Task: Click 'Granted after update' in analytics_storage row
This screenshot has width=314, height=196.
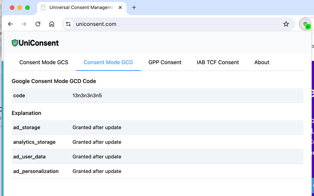Action: click(x=97, y=142)
